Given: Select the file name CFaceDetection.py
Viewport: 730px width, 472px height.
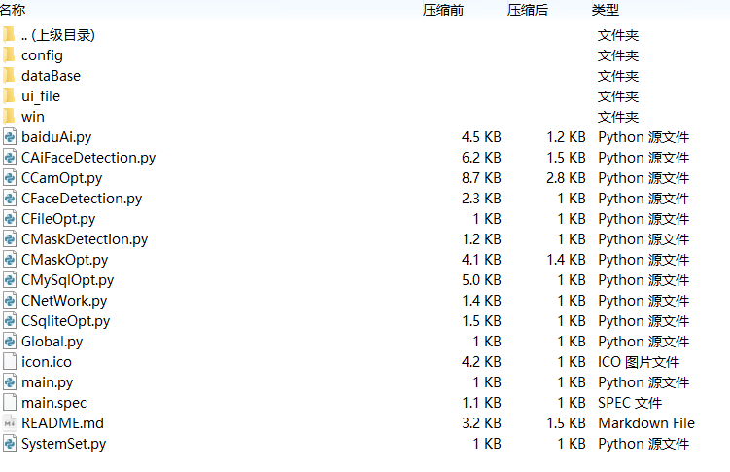Looking at the screenshot, I should [82, 199].
